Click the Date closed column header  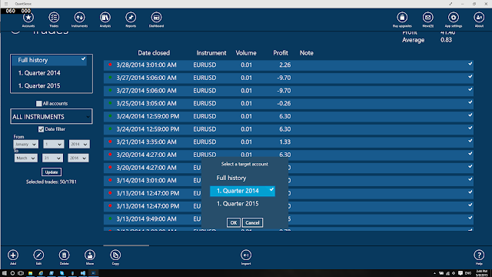[x=154, y=53]
